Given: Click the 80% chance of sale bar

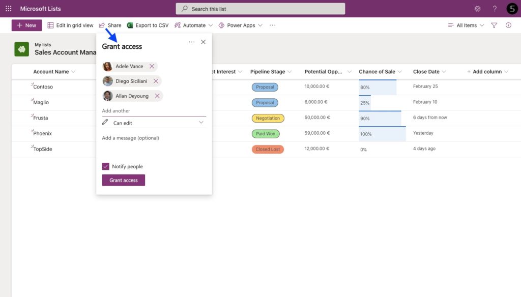Looking at the screenshot, I should [x=378, y=87].
